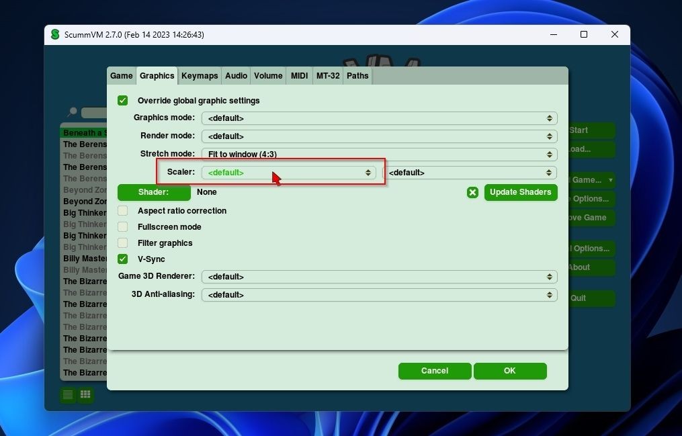Enable Filter graphics checkbox
This screenshot has height=436, width=682.
123,243
